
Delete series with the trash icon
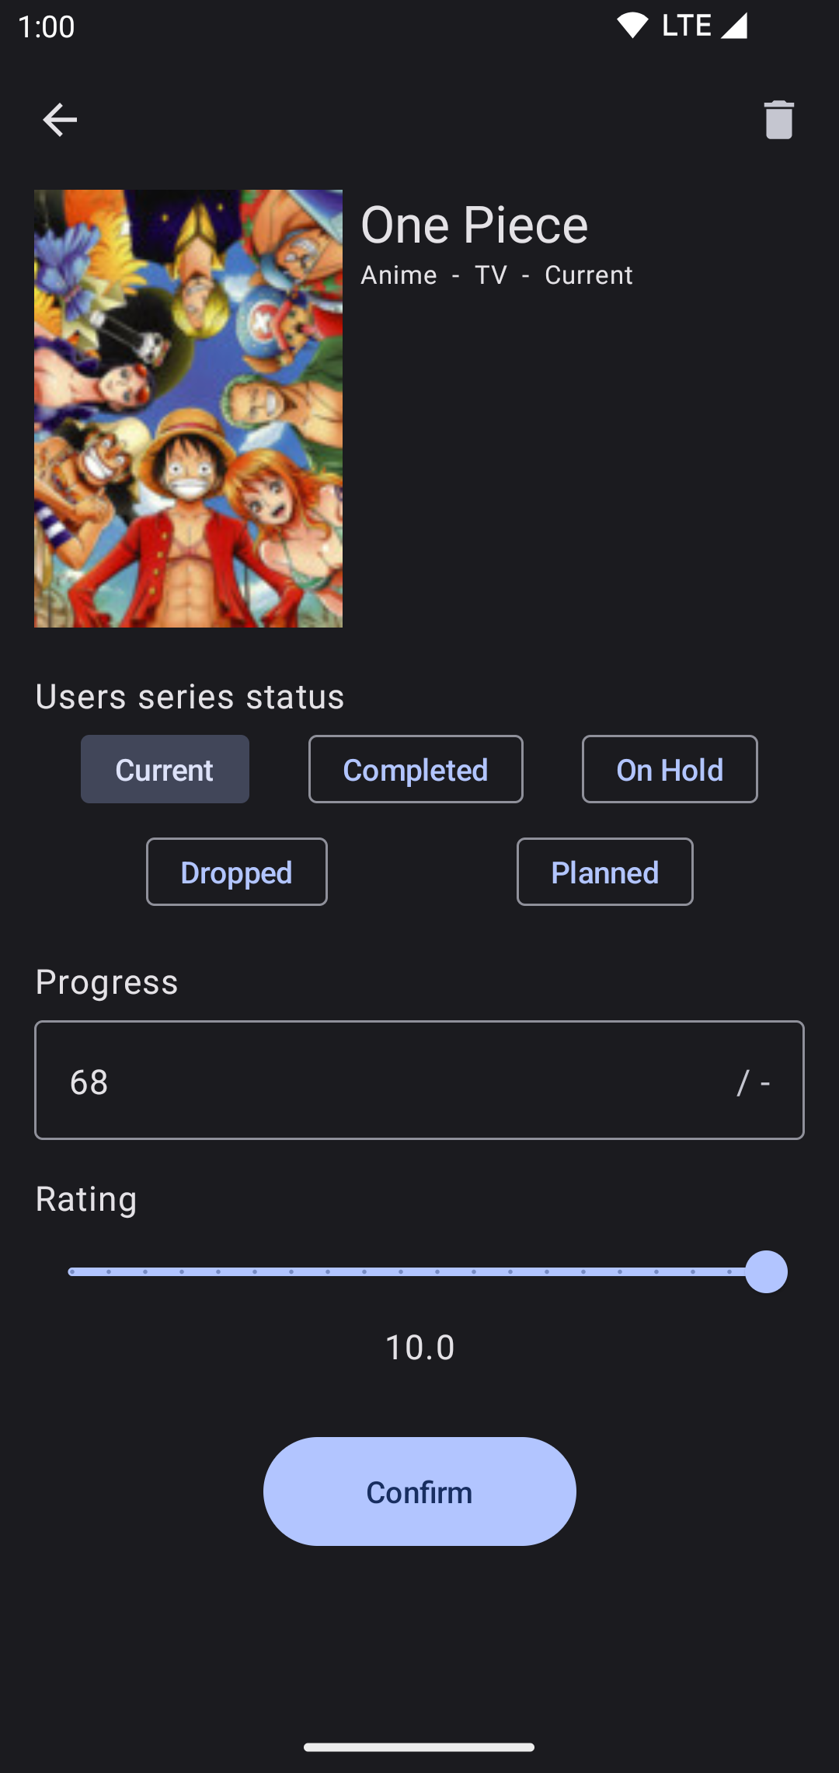click(x=778, y=120)
